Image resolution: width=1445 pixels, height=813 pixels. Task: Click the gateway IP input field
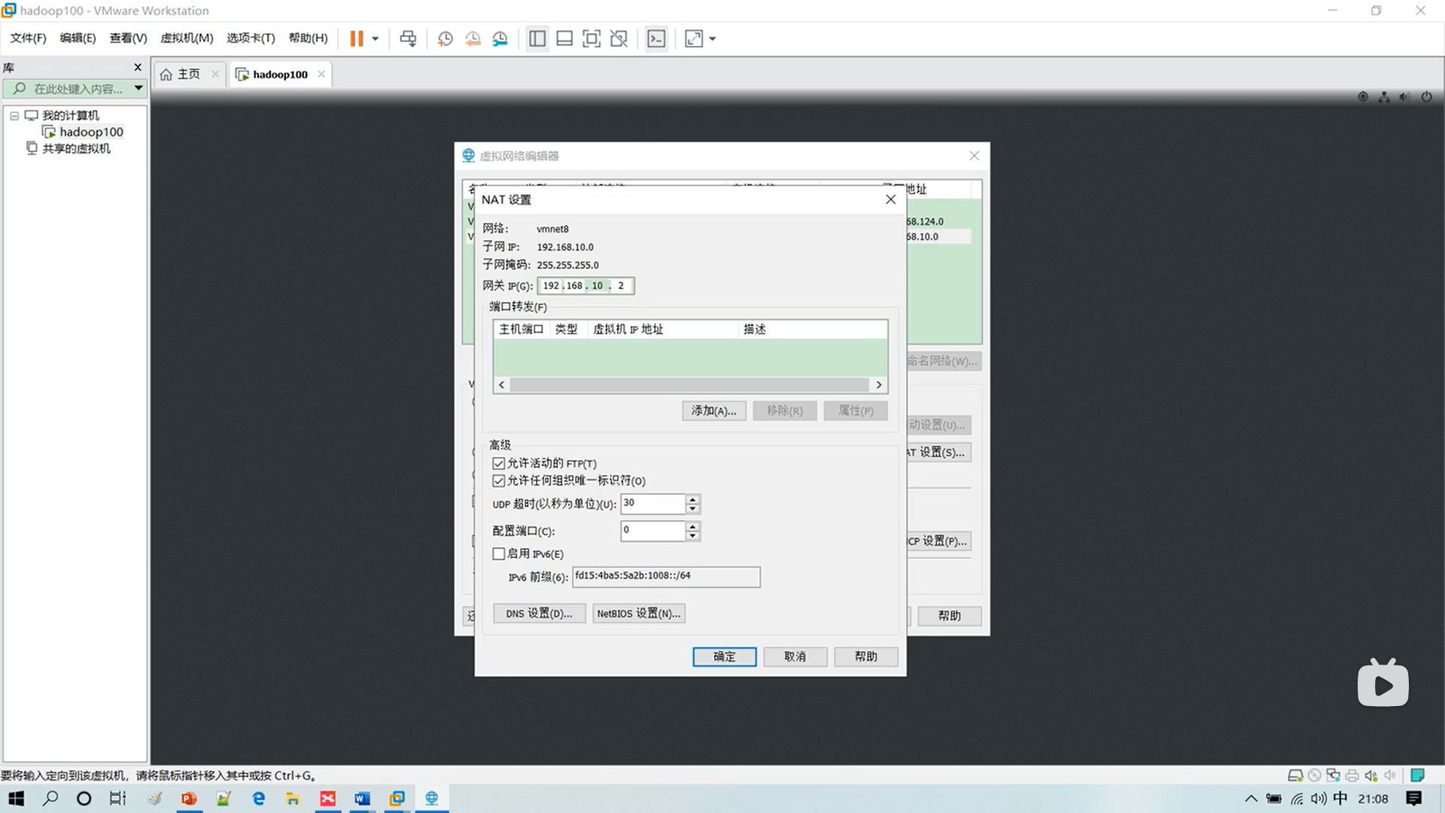(x=586, y=285)
